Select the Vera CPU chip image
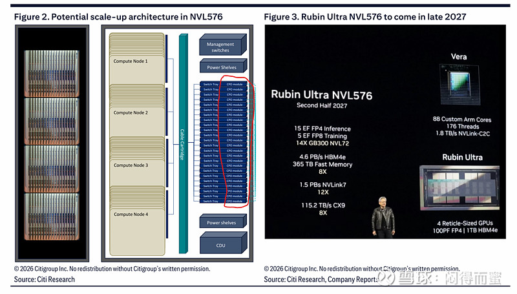The image size is (517, 294). pos(460,85)
